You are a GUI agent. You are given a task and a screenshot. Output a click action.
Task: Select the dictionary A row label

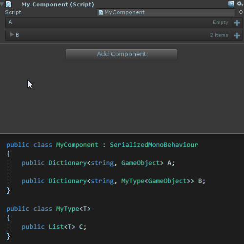[10, 22]
